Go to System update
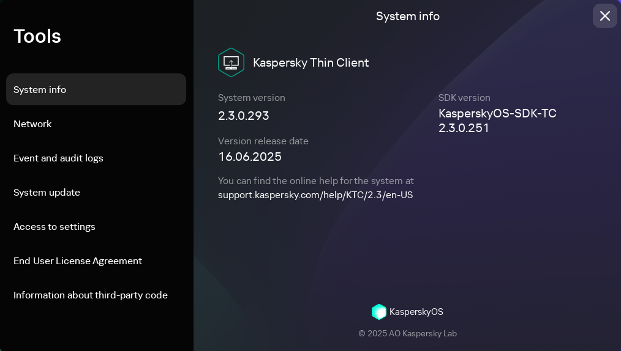 tap(47, 192)
